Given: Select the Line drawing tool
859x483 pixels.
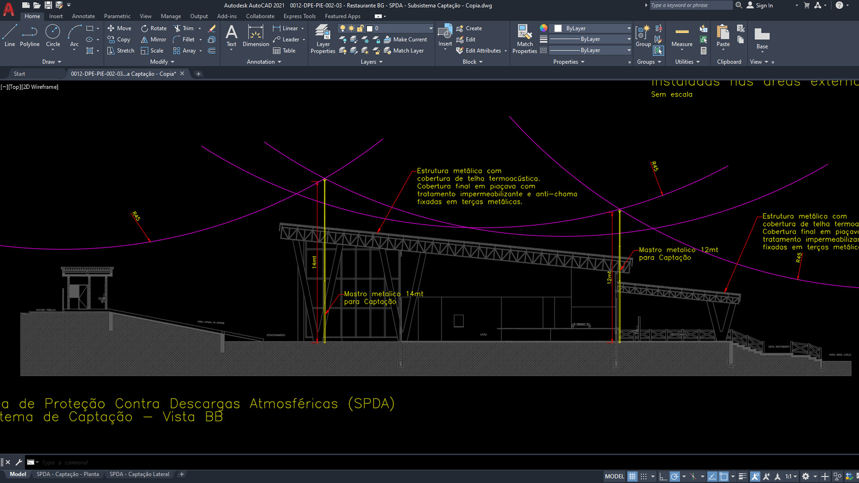Looking at the screenshot, I should coord(9,36).
